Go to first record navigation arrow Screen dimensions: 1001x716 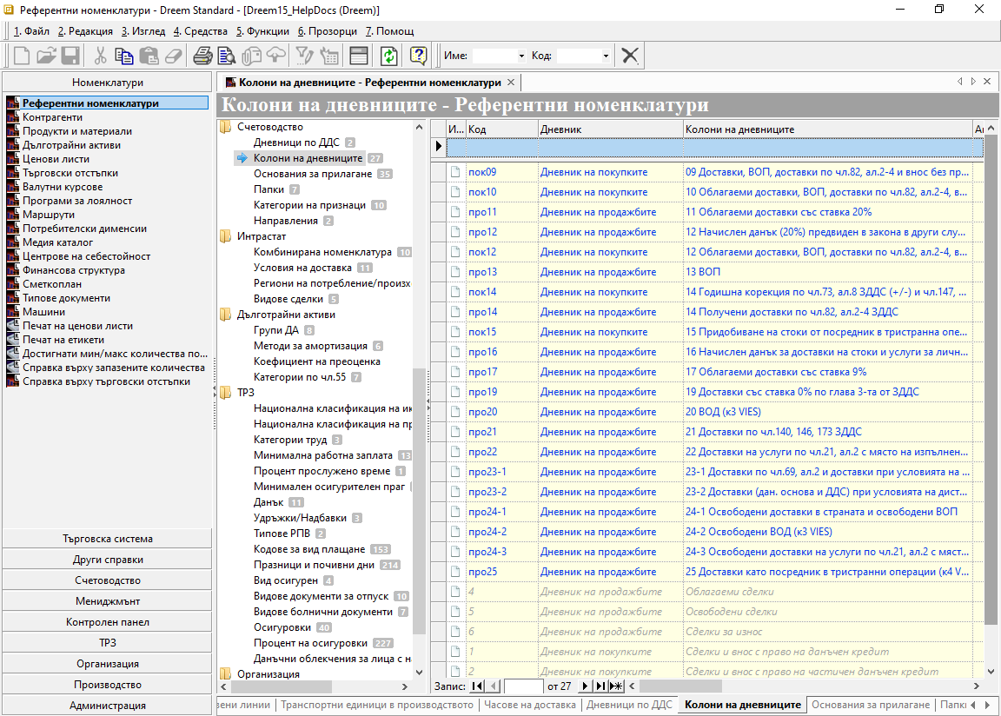click(477, 686)
